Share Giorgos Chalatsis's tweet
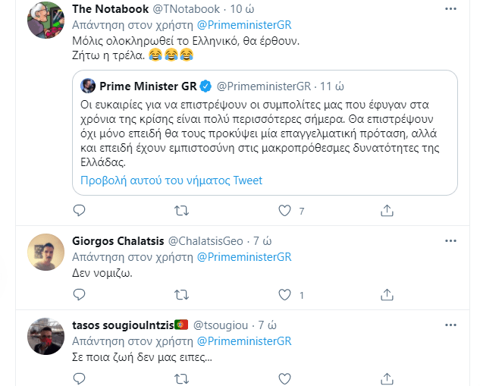This screenshot has height=386, width=480. coord(386,294)
